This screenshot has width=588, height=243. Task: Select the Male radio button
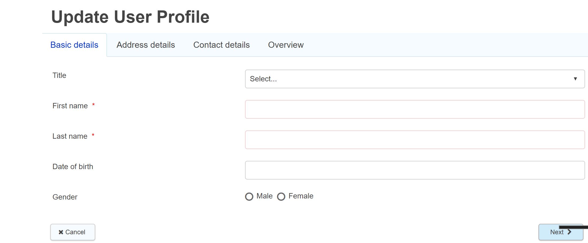(249, 197)
